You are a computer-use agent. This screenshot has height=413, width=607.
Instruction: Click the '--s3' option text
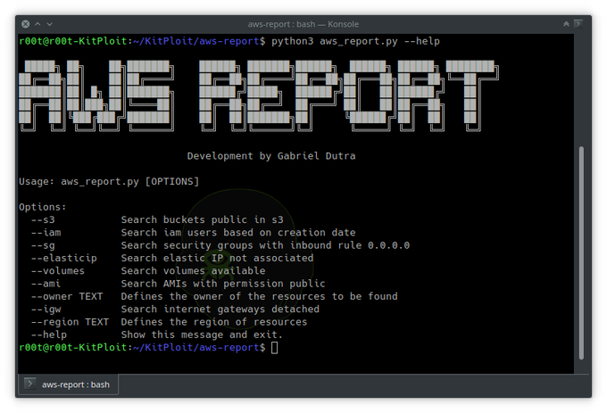[43, 219]
